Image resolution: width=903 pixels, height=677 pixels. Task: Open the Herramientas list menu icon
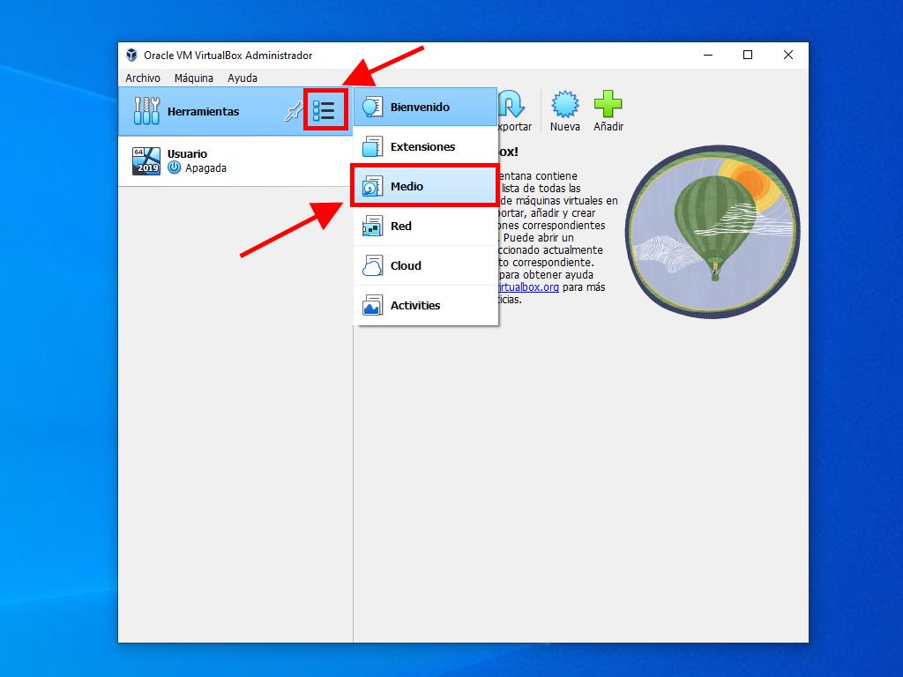click(x=324, y=110)
